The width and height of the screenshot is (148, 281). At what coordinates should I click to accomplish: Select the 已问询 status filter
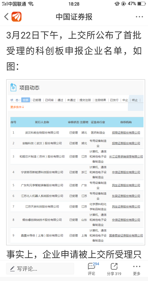coord(49,100)
